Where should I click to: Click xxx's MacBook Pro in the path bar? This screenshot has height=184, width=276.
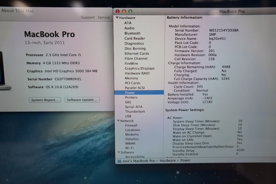tap(139, 161)
